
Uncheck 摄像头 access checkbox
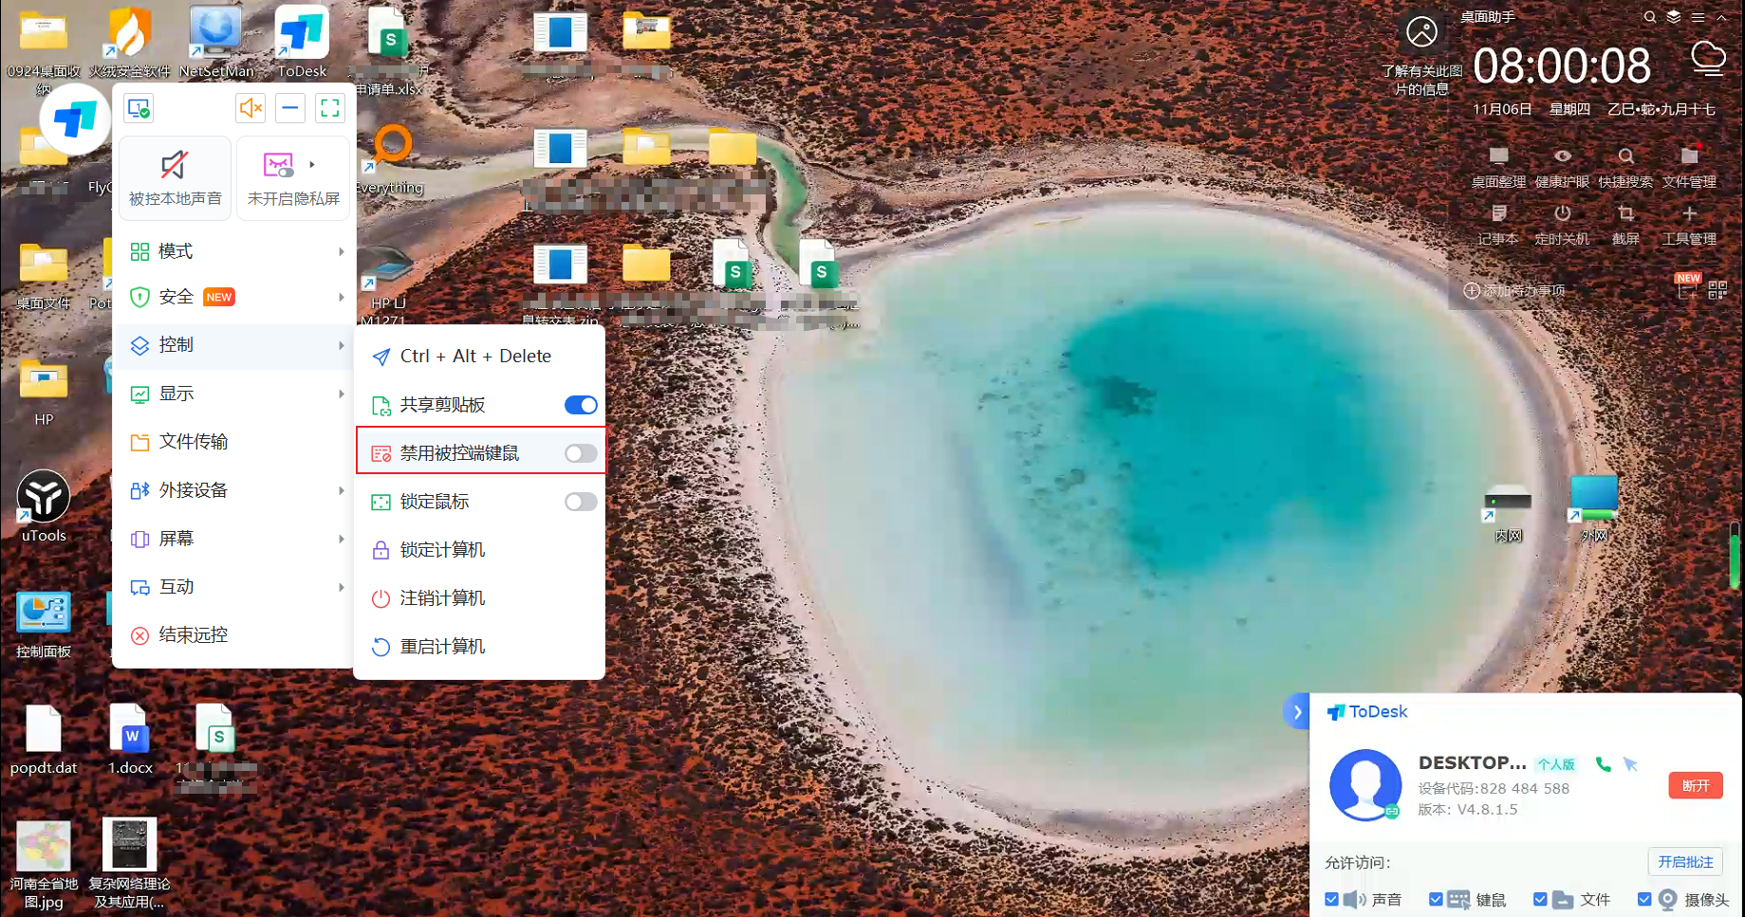[x=1644, y=899]
